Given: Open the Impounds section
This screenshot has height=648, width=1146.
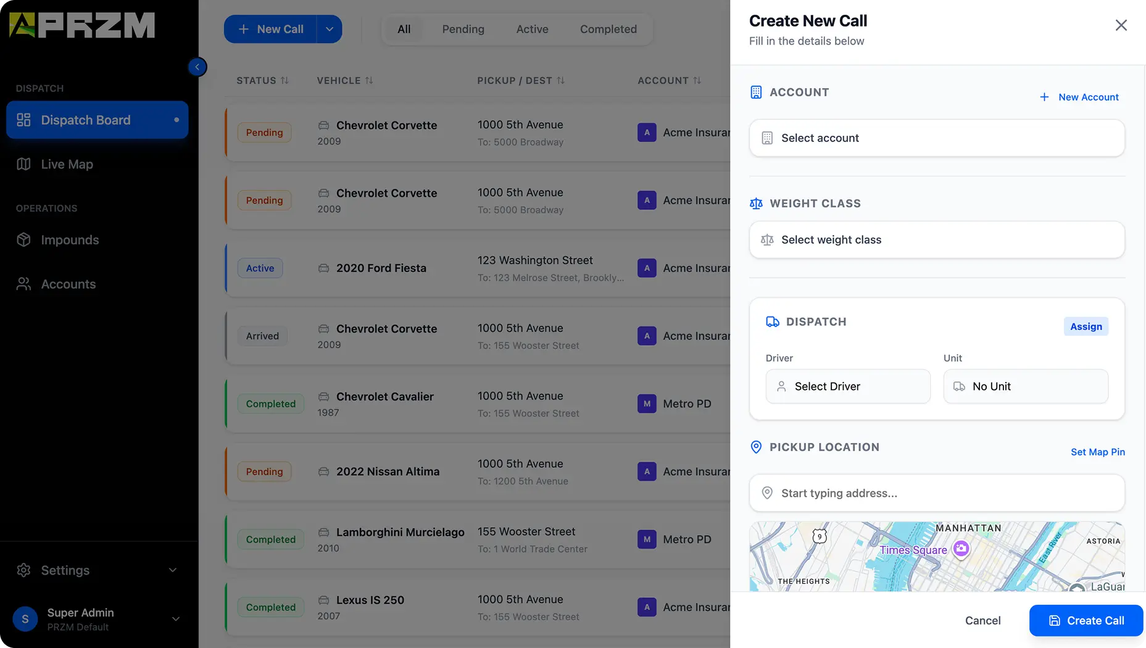Looking at the screenshot, I should (70, 240).
